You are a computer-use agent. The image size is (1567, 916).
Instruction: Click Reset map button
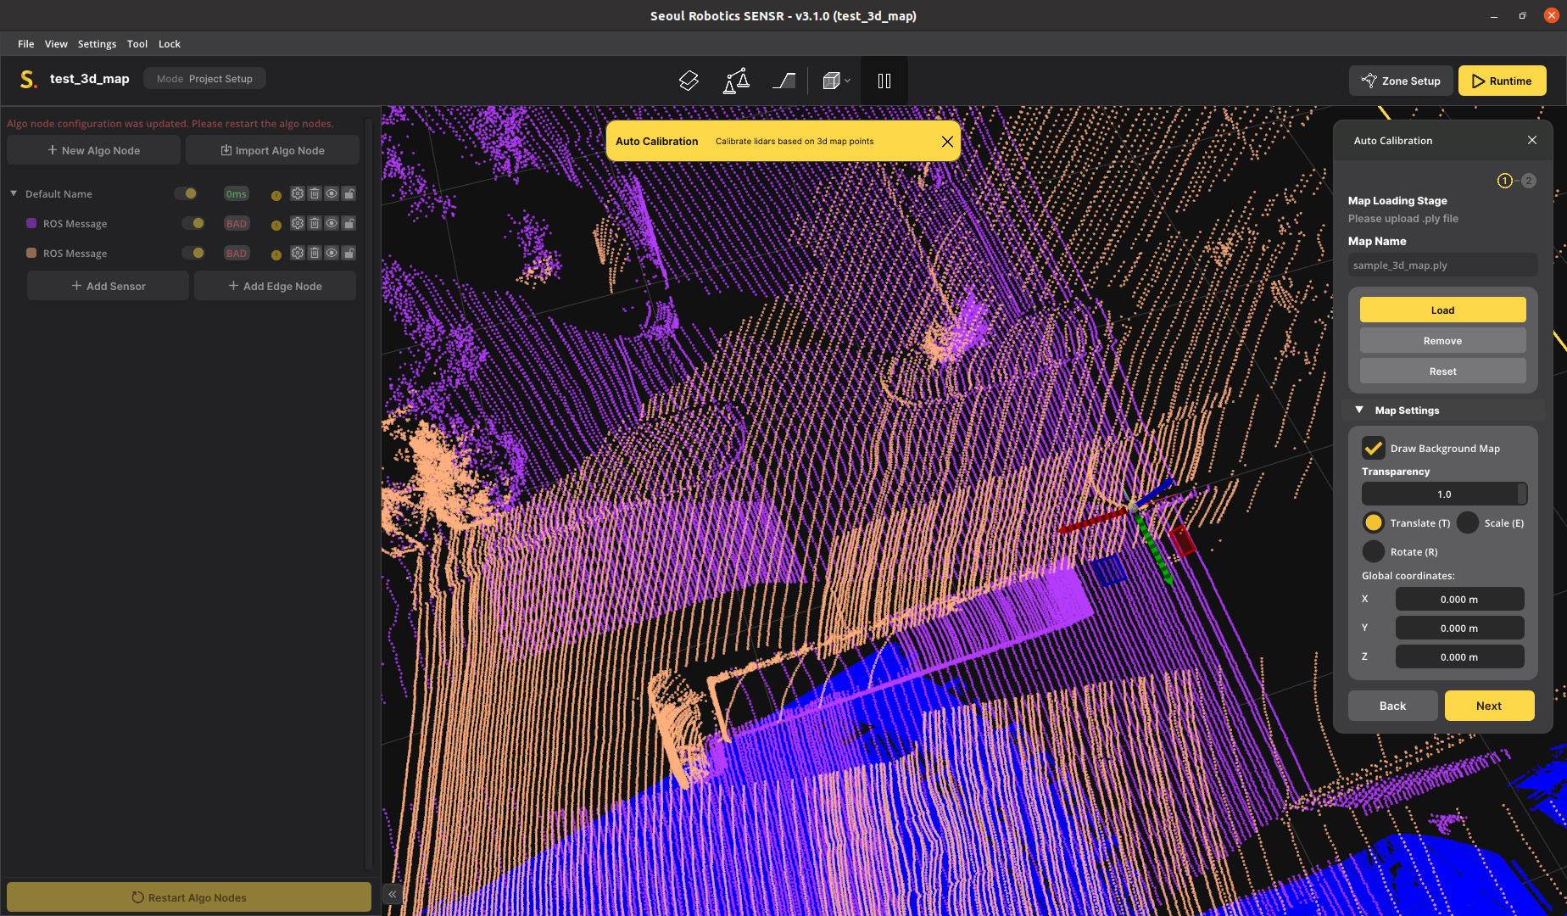point(1442,371)
